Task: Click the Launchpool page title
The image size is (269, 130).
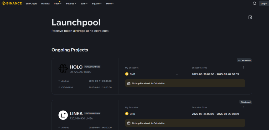Action: 76,23
